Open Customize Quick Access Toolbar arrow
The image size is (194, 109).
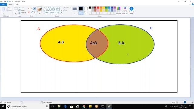click(x=12, y=2)
